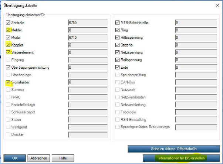Click the Status checkbox
This screenshot has height=164, width=223.
click(8, 120)
